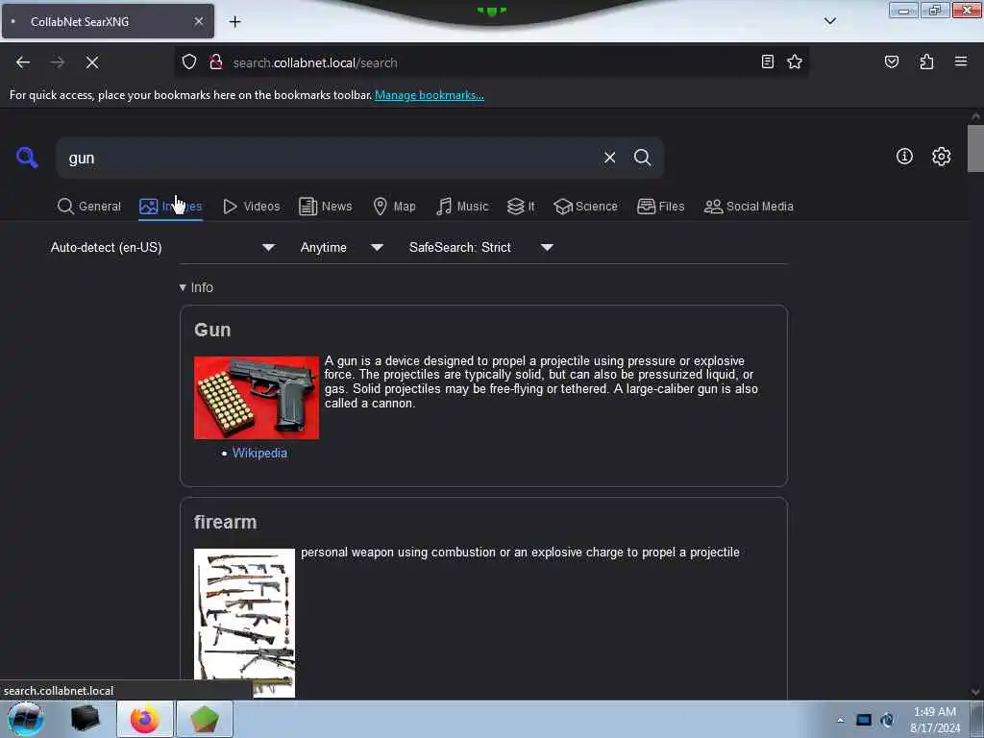Switch to the Music search tab
The width and height of the screenshot is (984, 738).
(462, 207)
